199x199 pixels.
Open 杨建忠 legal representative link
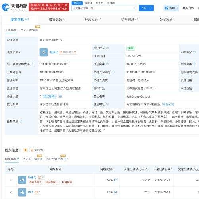54,52
